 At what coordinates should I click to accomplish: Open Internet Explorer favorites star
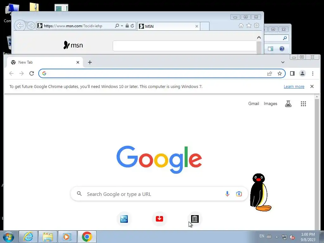coord(249,25)
